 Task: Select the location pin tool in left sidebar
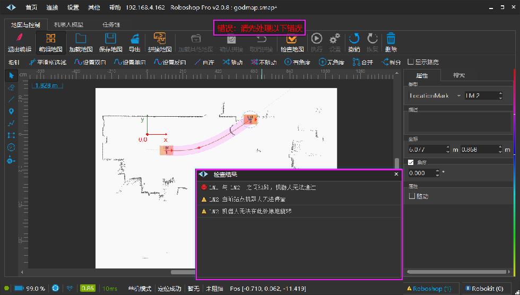(11, 111)
